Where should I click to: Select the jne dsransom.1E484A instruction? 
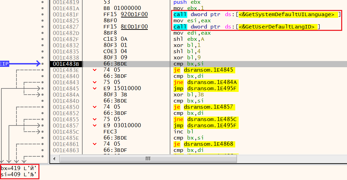coord(206,82)
